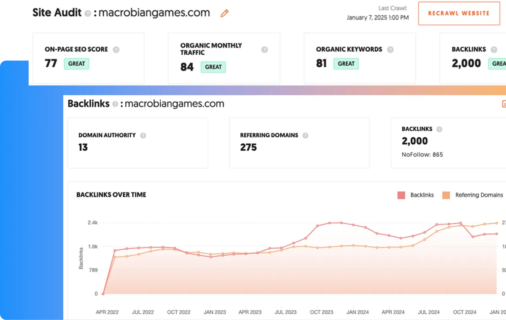Viewport: 506px width, 320px height.
Task: Click the info icon in the Backlinks 2,000 card
Action: [439, 129]
